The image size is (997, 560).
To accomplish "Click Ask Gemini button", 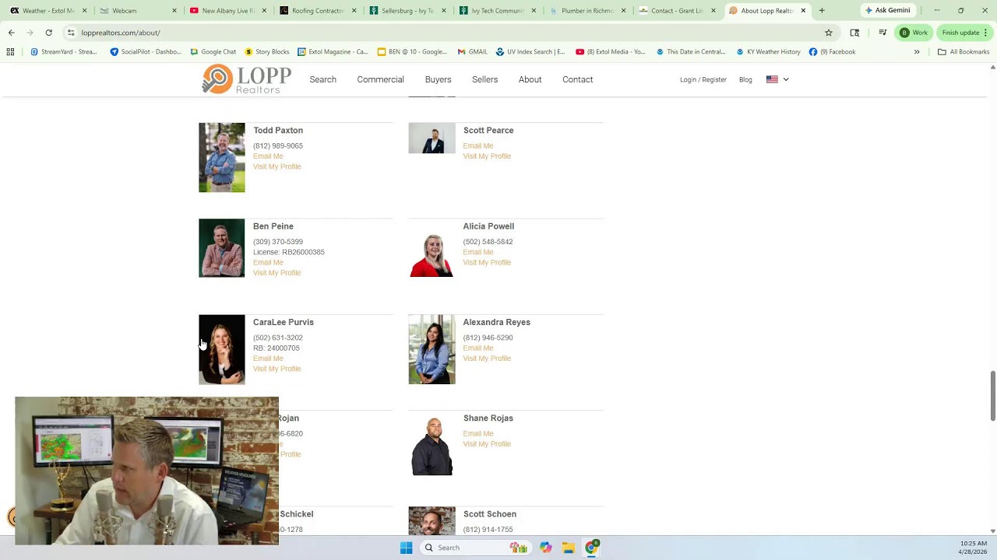I will (x=887, y=11).
